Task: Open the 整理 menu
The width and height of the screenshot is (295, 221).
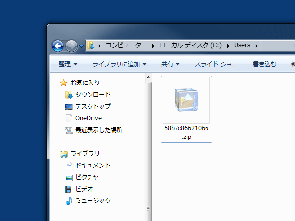Action: [x=68, y=64]
